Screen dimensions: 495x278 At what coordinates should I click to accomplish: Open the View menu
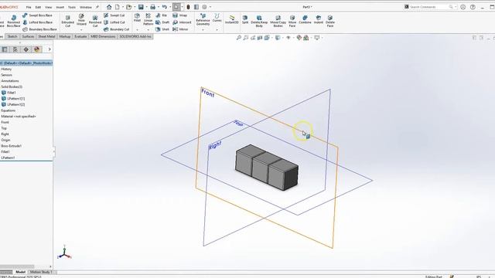click(x=48, y=7)
